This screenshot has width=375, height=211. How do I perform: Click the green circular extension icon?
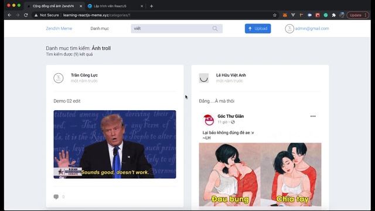[x=326, y=15]
